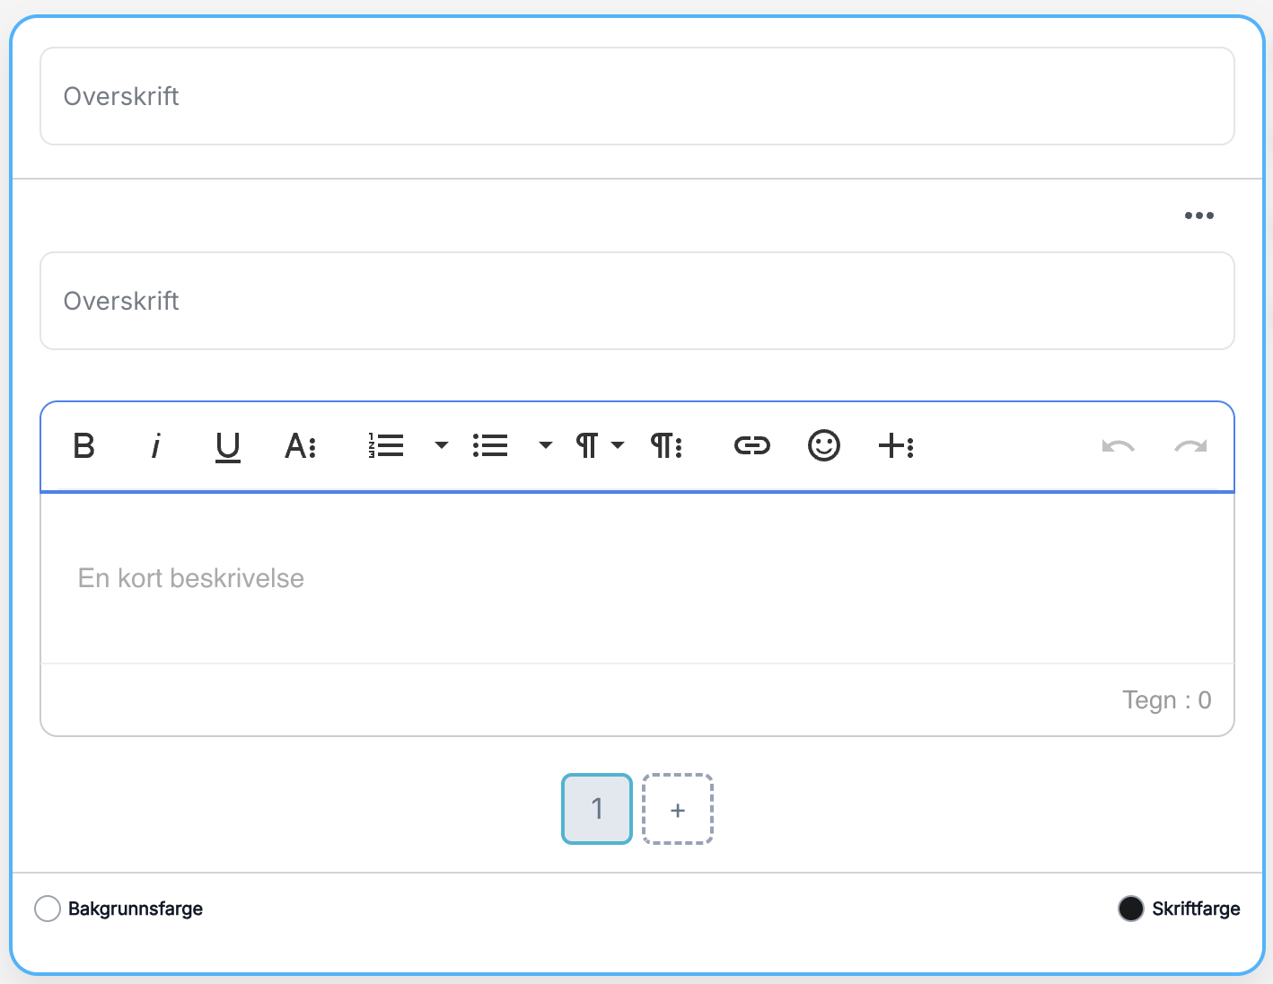The image size is (1273, 984).
Task: Open the emoji picker smiley
Action: click(x=824, y=445)
